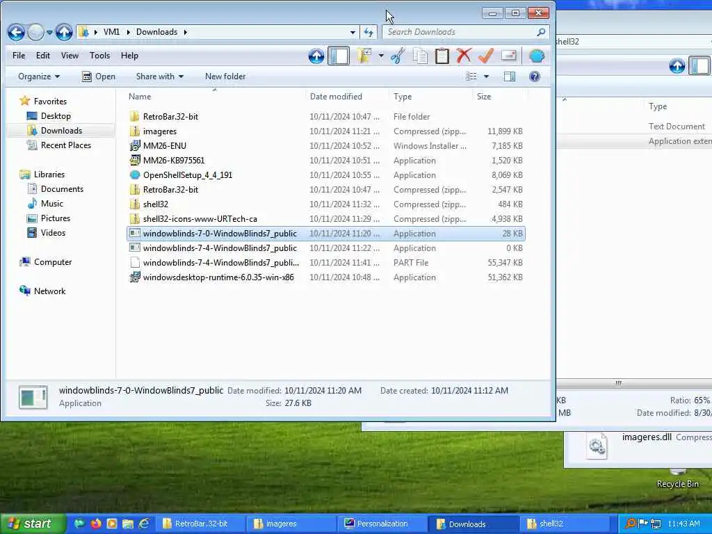Open the address bar history dropdown
This screenshot has height=534, width=712.
tap(353, 32)
